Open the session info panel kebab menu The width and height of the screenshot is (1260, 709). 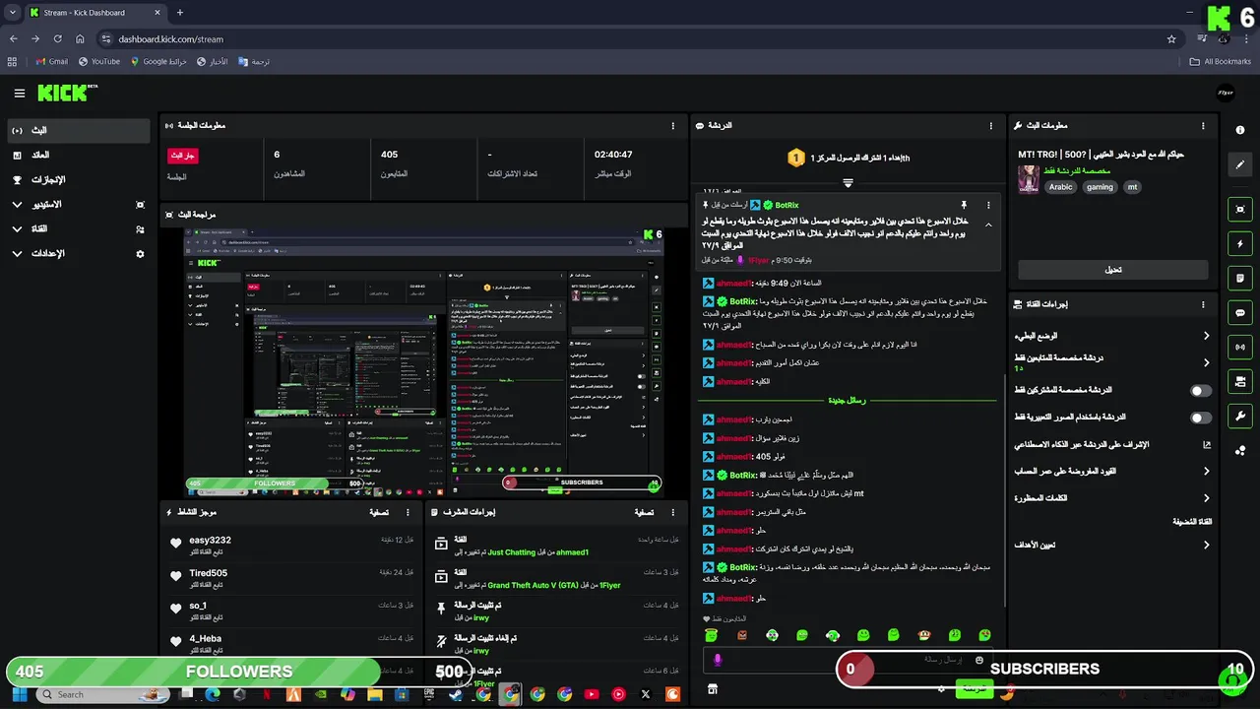tap(673, 126)
